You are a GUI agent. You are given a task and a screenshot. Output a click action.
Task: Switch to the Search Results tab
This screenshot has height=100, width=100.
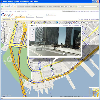6,20
